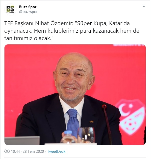Click the word "Katar'da" in the tweet

119,23
